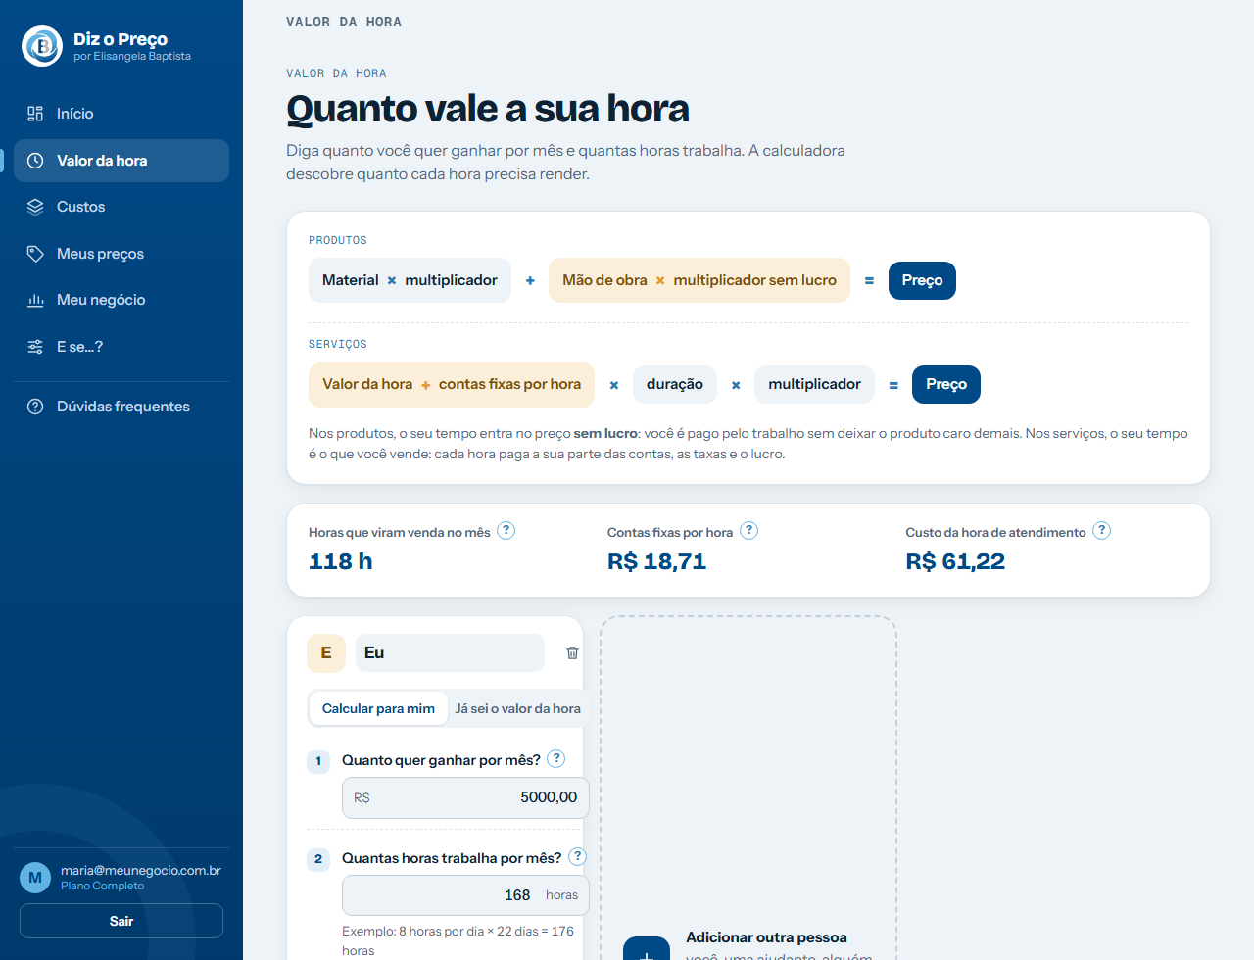1254x960 pixels.
Task: Click the E se...? sliders icon
Action: click(35, 347)
